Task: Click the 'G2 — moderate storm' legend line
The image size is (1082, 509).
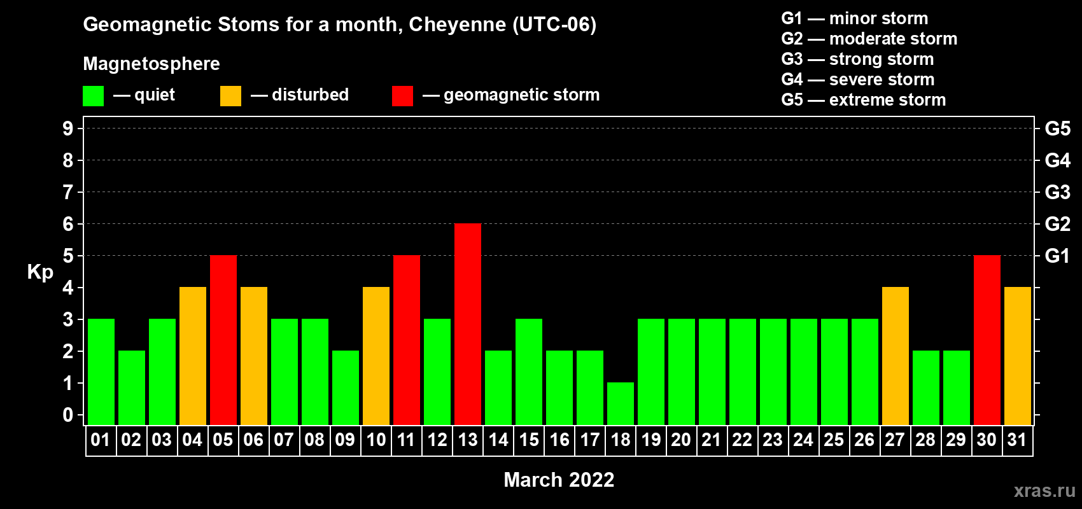Action: (869, 39)
